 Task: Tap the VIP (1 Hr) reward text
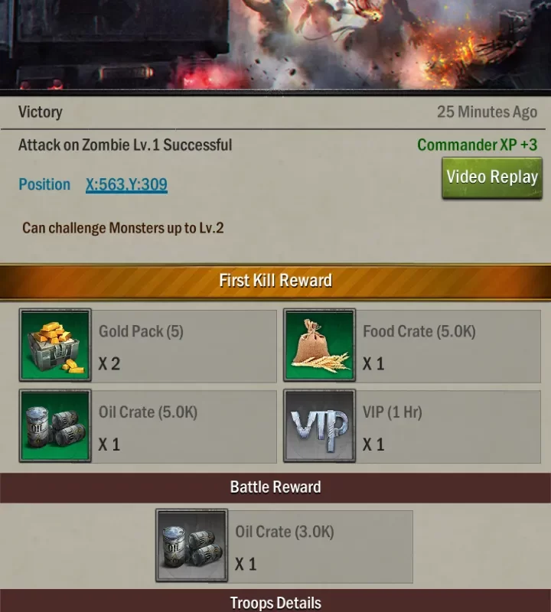click(x=393, y=412)
